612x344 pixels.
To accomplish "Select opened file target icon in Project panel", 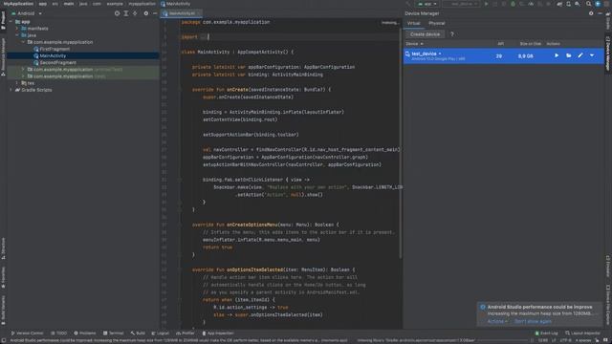I will [117, 13].
